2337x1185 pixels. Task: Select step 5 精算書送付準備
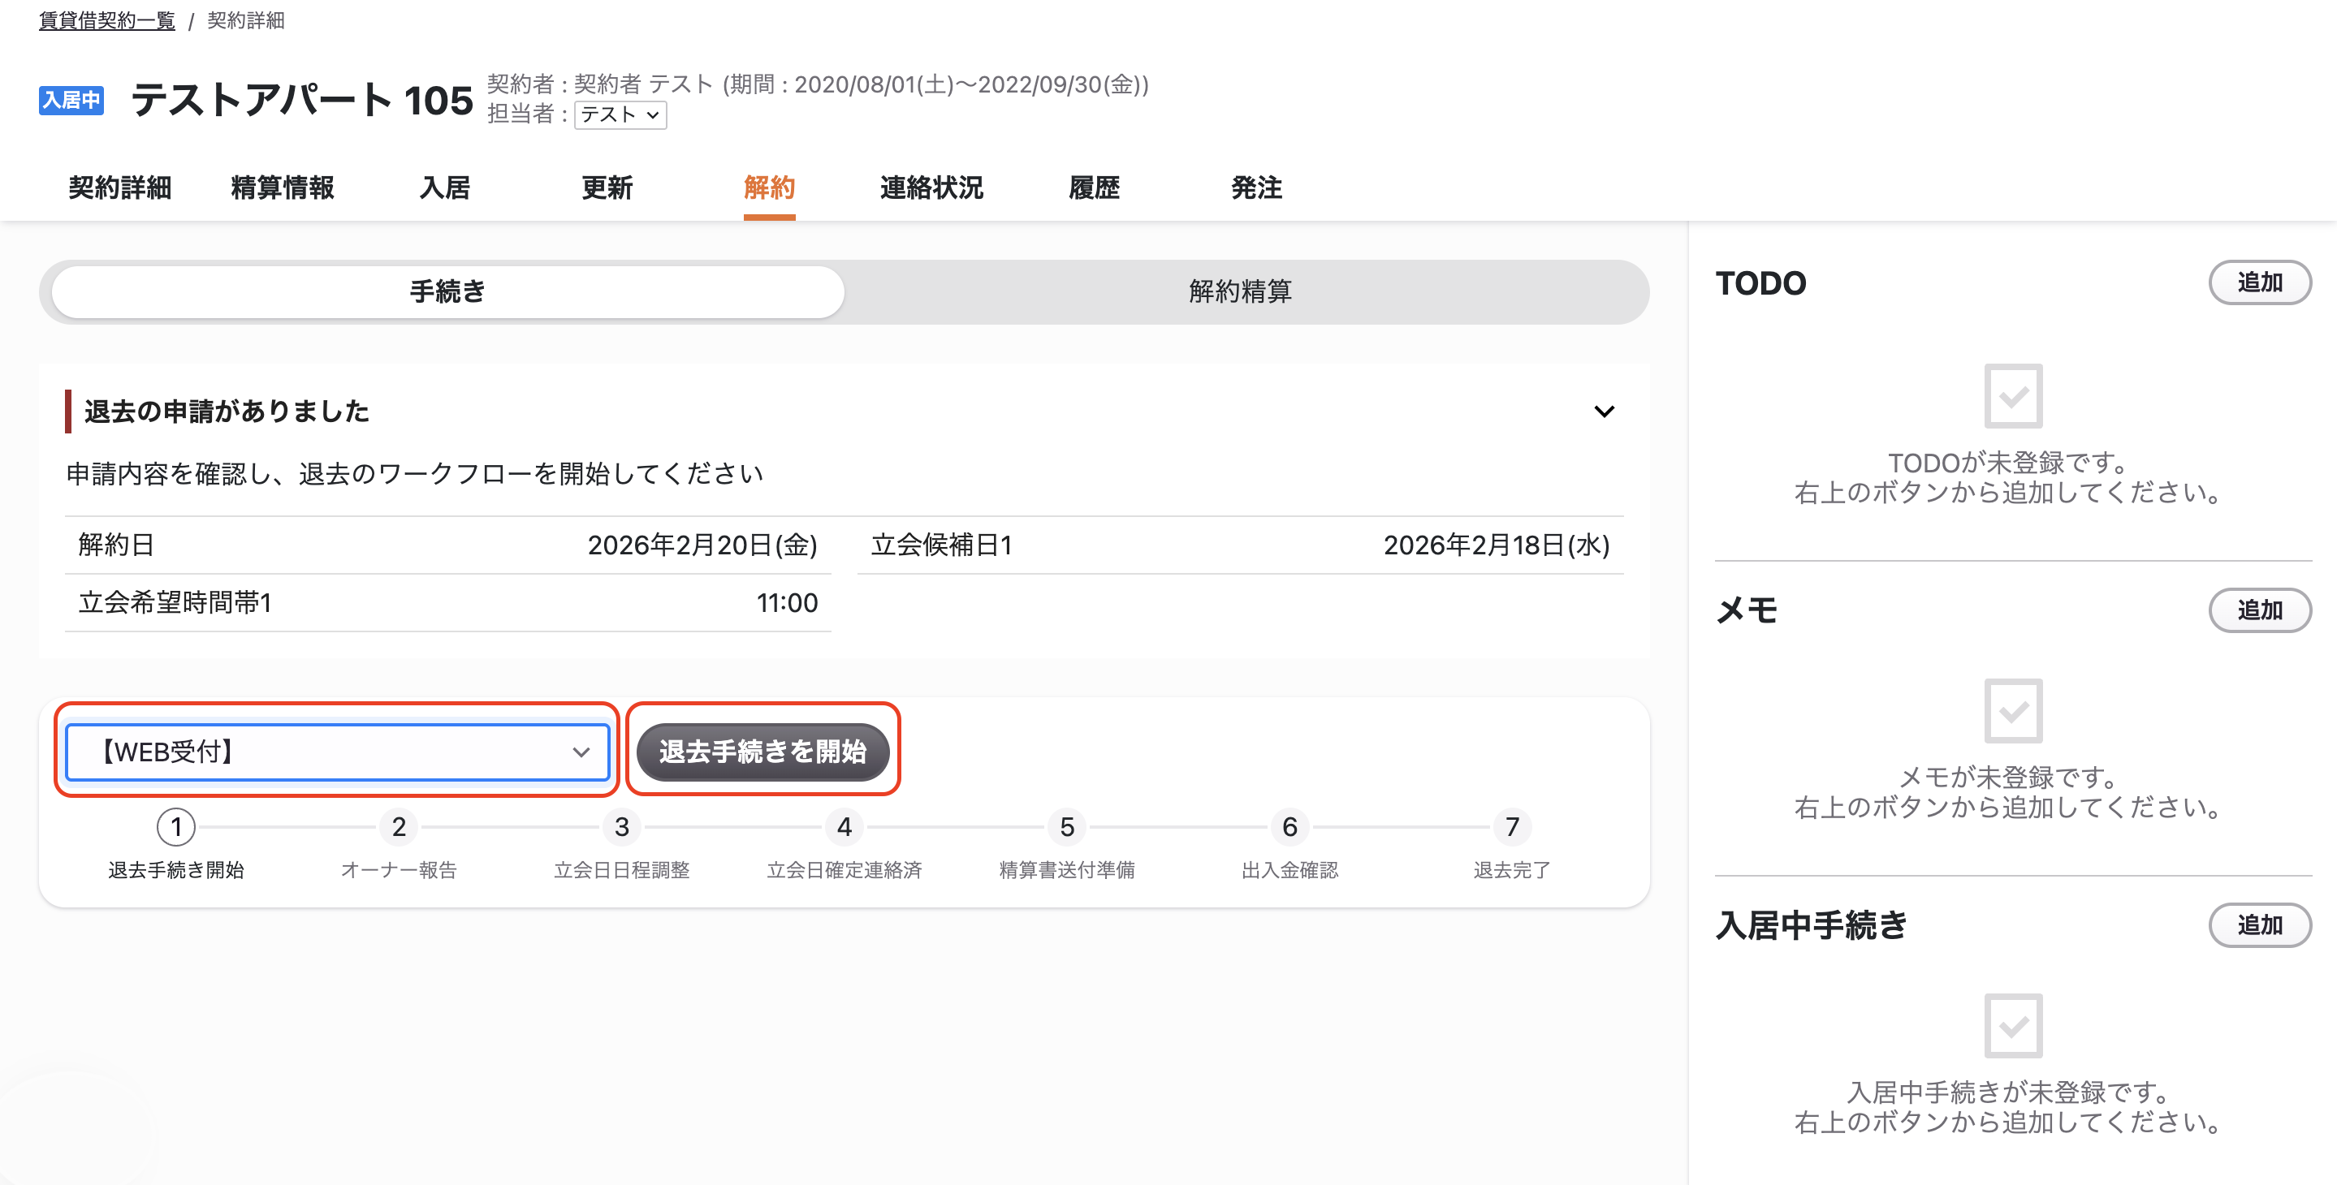(1067, 845)
